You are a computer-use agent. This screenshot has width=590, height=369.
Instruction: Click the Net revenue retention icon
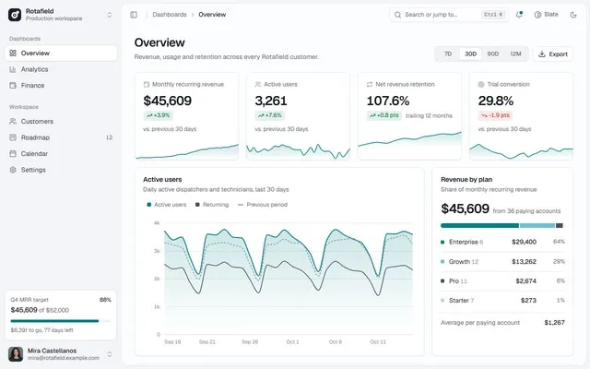(370, 84)
